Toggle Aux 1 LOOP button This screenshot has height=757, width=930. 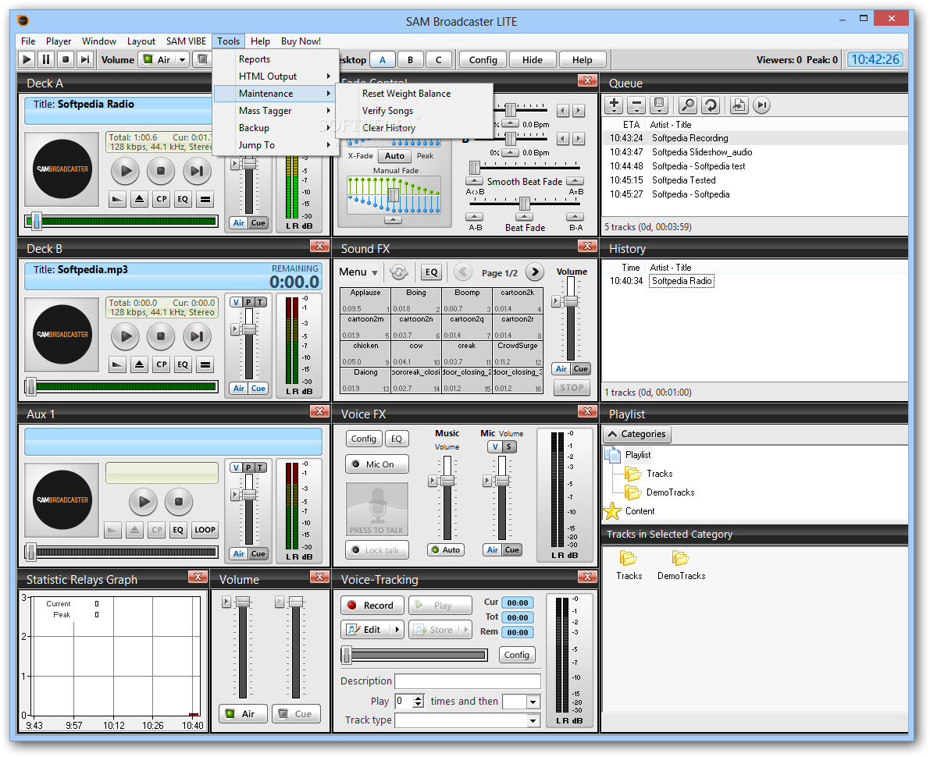[x=205, y=530]
